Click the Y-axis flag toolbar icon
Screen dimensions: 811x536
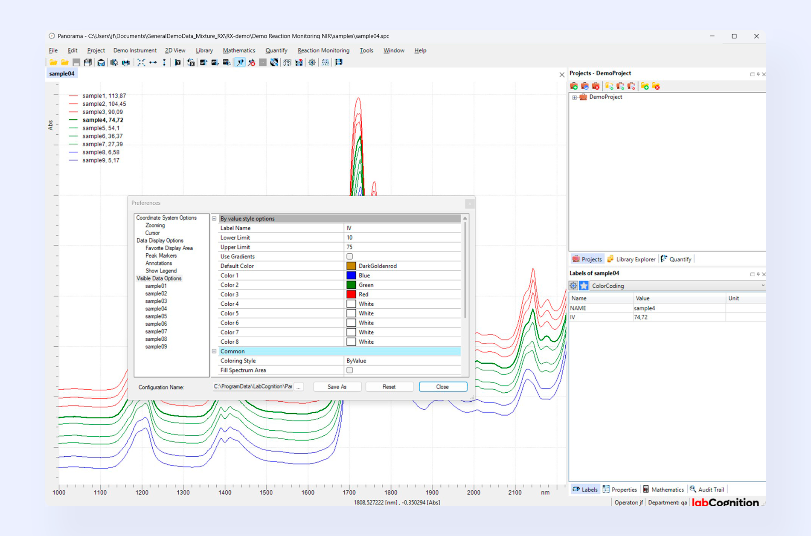point(177,63)
